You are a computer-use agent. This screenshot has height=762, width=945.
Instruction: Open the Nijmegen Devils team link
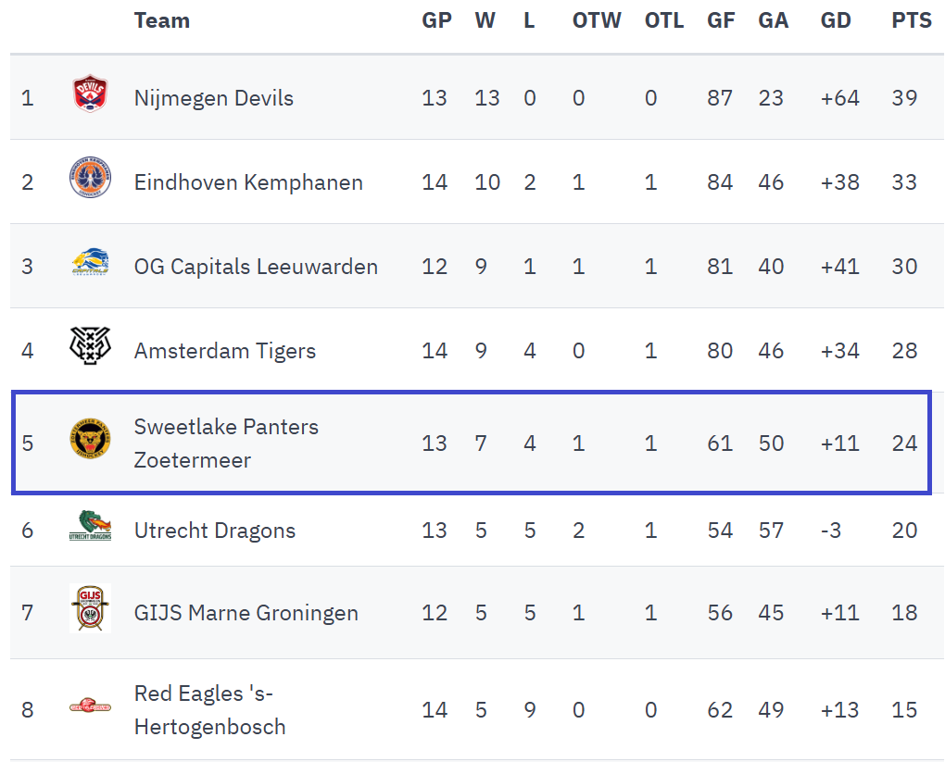click(213, 98)
